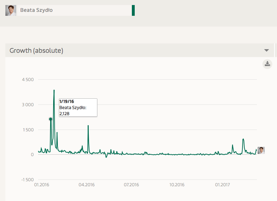This screenshot has height=201, width=277.
Task: Click the 04.2016 axis label
Action: pyautogui.click(x=87, y=185)
